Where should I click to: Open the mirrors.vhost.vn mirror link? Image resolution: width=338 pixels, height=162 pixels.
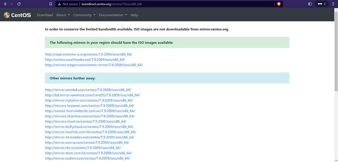point(86,121)
